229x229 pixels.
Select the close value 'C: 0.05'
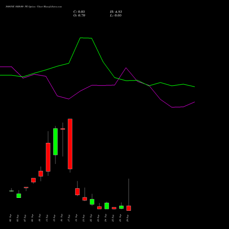79,12
